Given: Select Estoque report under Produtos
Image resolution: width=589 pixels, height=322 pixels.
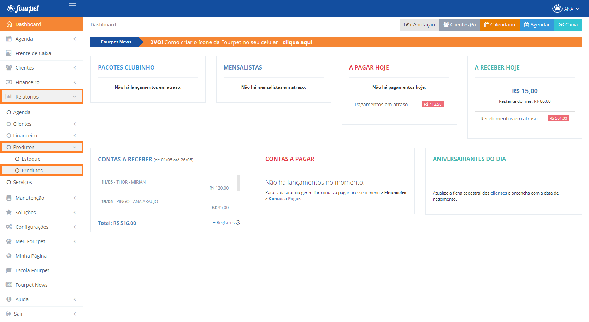Looking at the screenshot, I should pos(41,159).
